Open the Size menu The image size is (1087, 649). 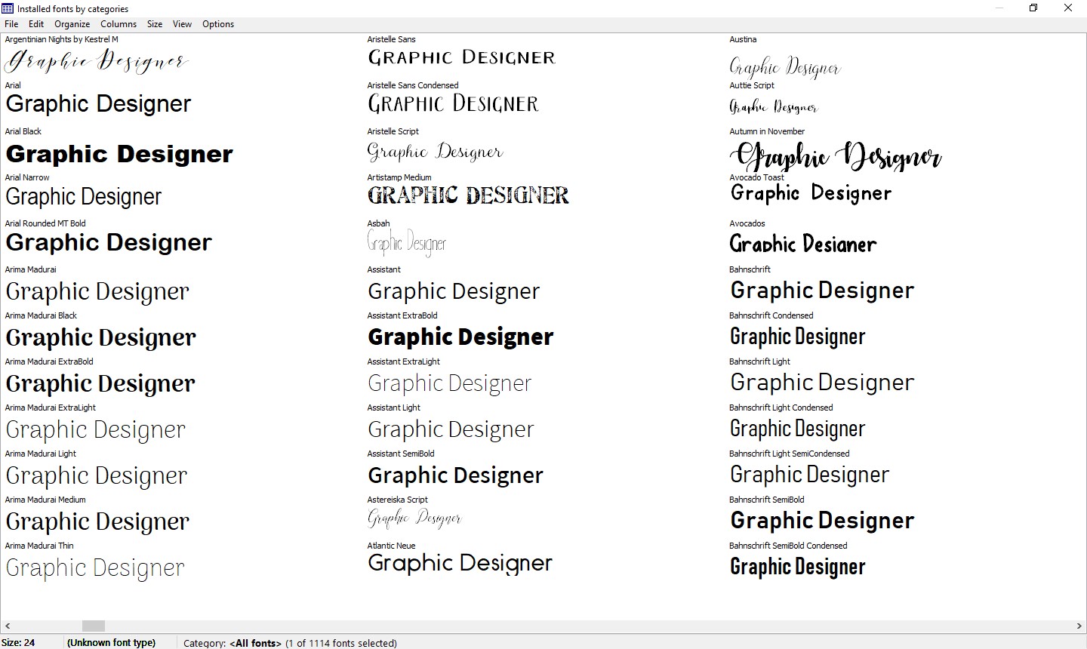[154, 23]
